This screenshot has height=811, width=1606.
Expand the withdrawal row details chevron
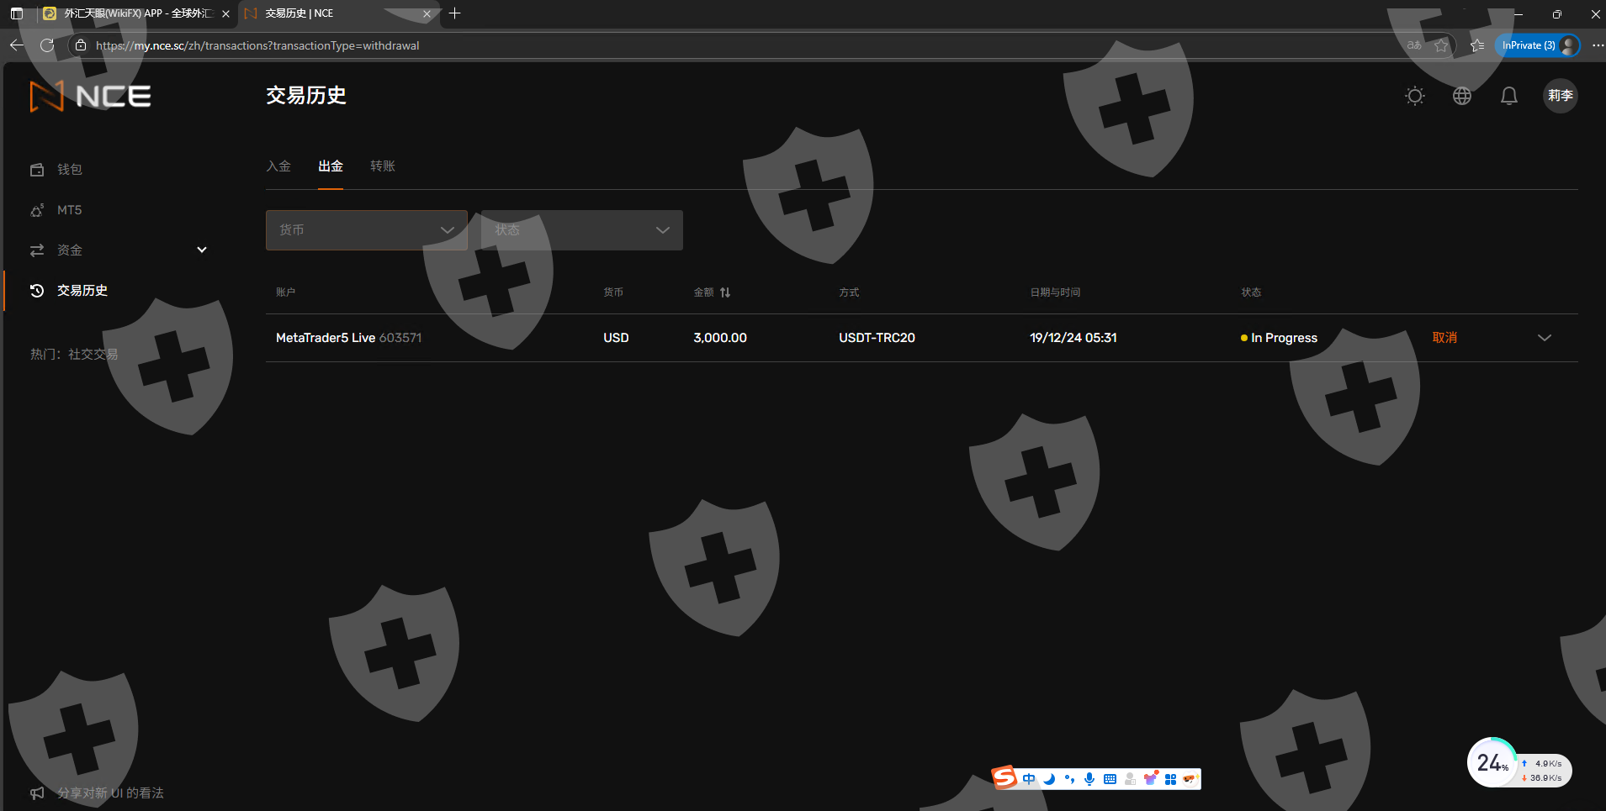1545,338
